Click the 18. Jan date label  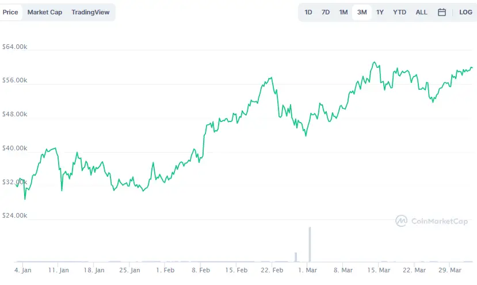coord(94,270)
